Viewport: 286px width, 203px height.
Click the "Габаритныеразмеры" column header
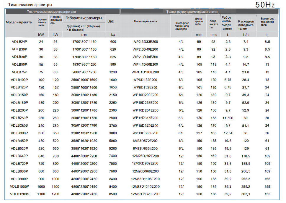point(84,18)
